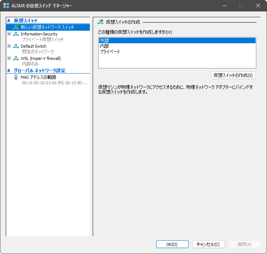Click the 仮想スイッチ section header

click(26, 21)
